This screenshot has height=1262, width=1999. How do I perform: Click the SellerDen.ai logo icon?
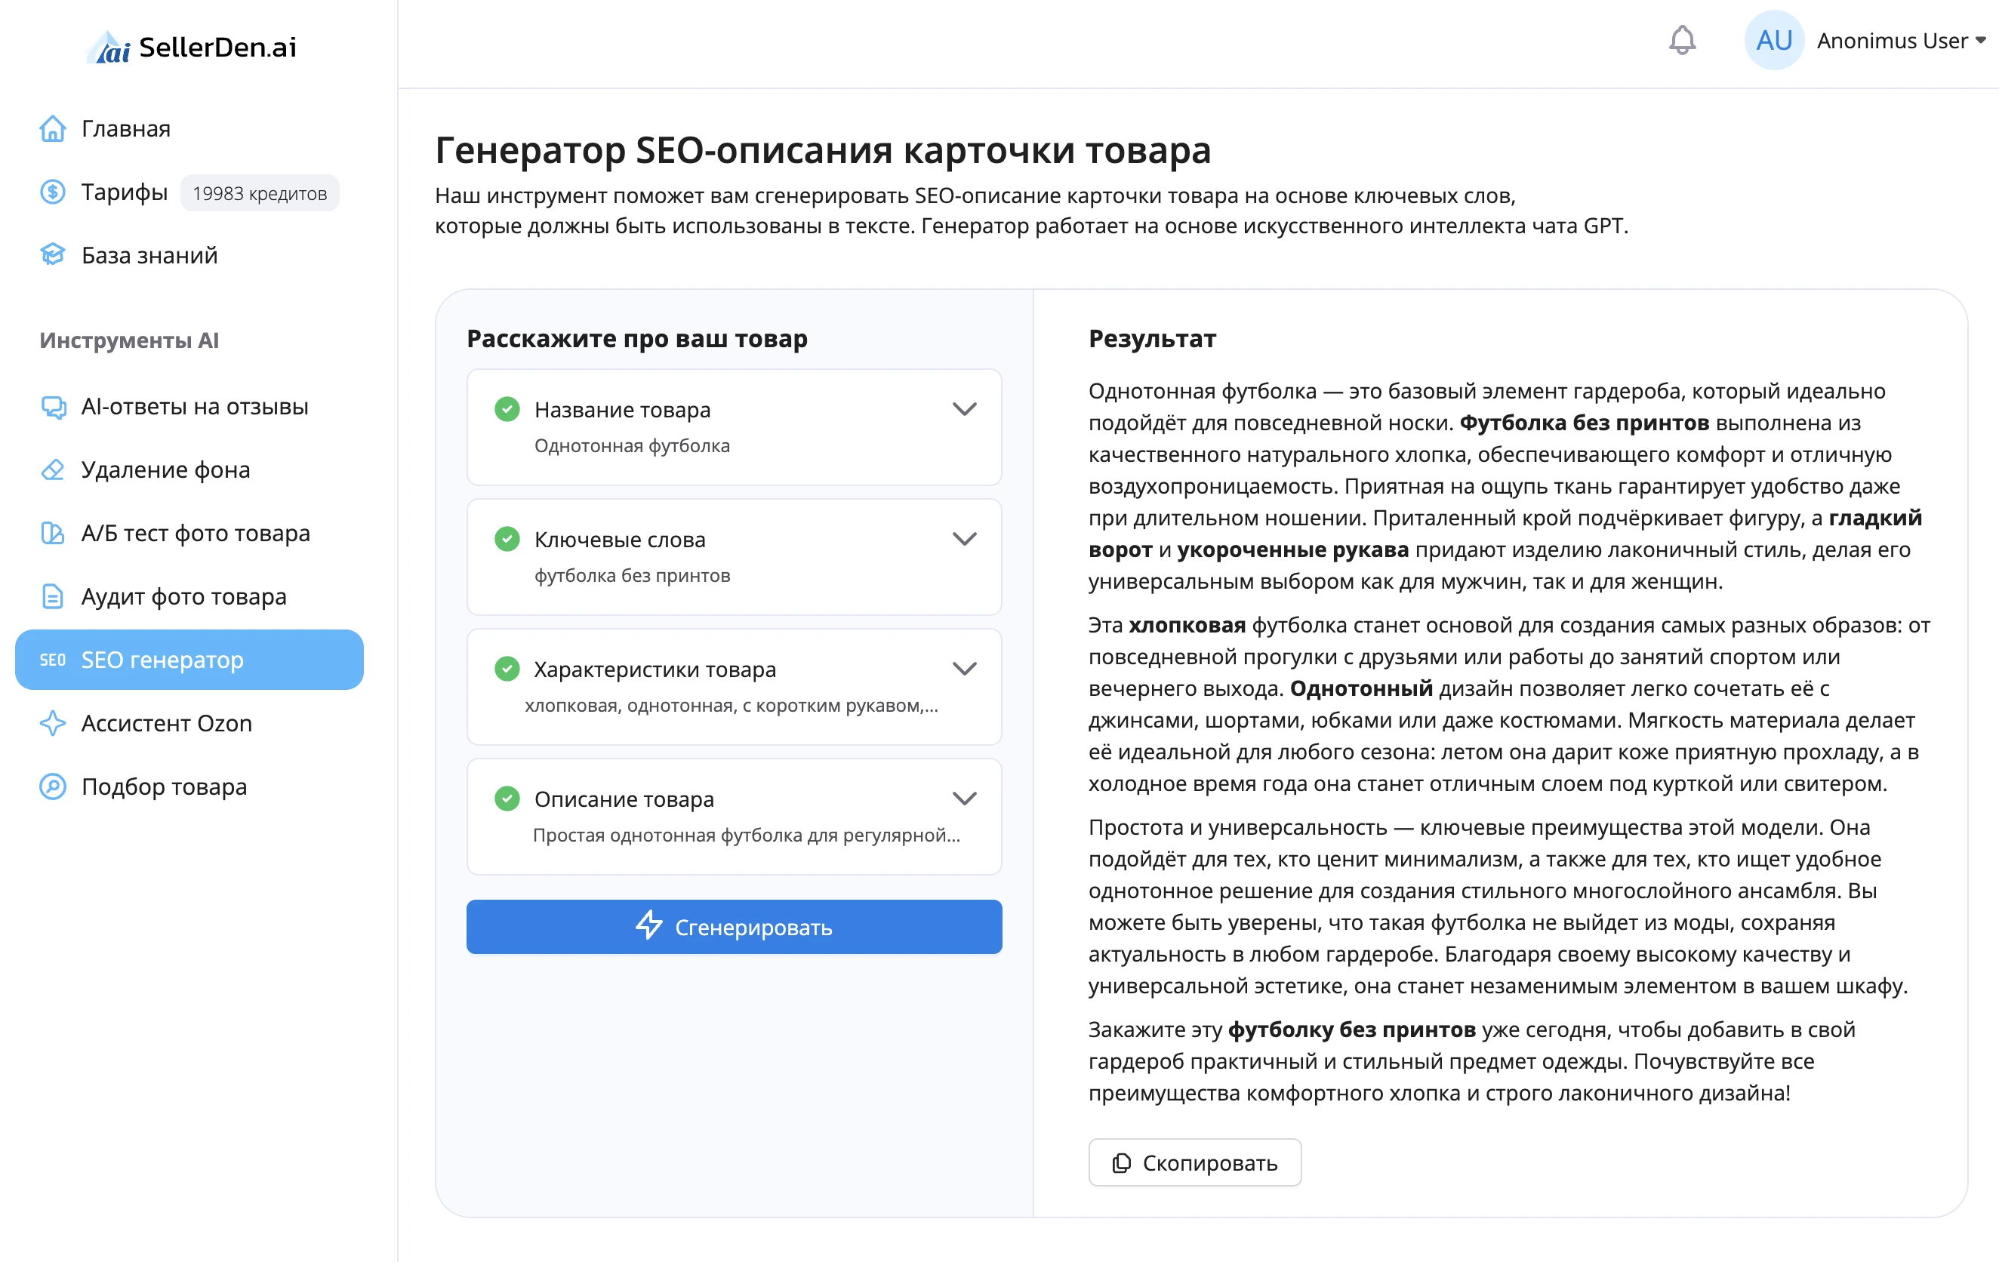pyautogui.click(x=109, y=48)
